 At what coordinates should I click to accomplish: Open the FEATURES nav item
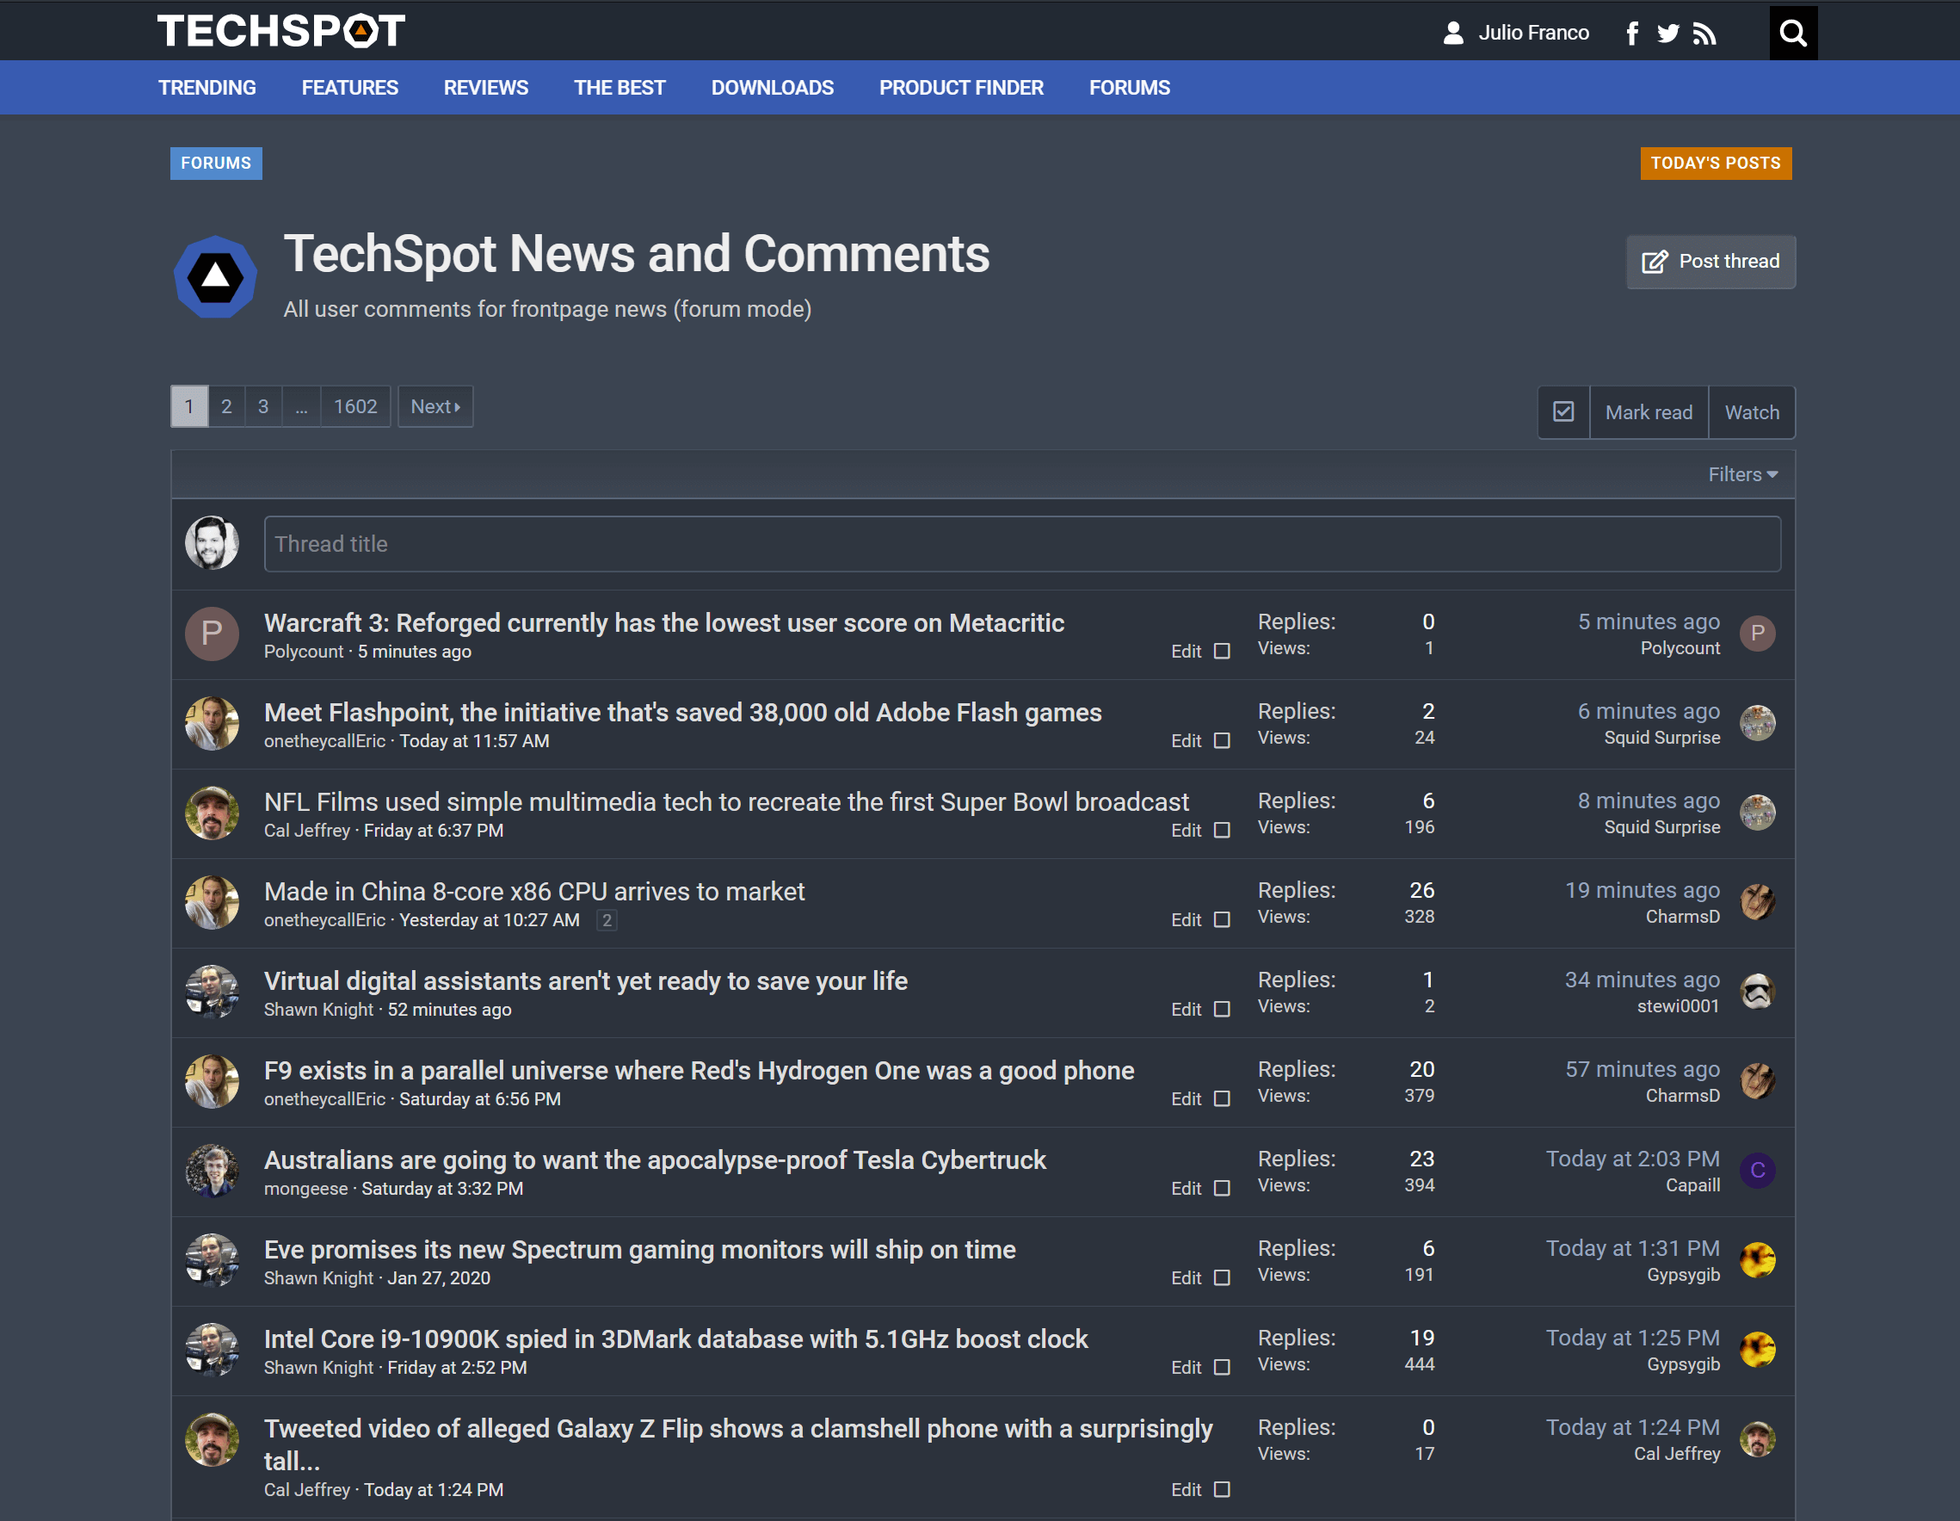pyautogui.click(x=350, y=87)
